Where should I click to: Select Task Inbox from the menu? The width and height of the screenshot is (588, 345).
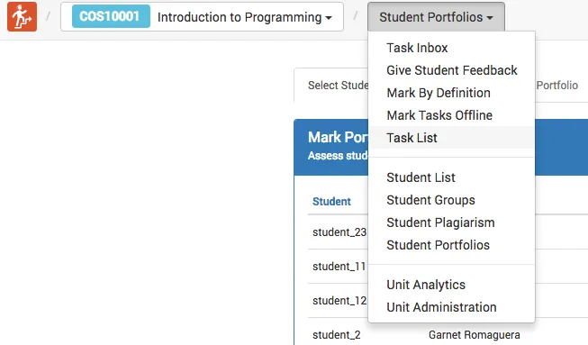pos(451,48)
